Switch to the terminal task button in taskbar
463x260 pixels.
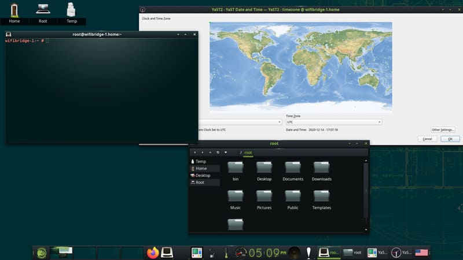click(329, 252)
